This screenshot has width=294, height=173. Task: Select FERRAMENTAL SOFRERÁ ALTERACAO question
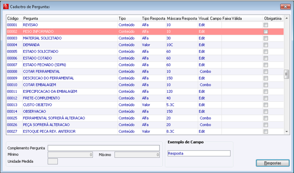click(145, 118)
